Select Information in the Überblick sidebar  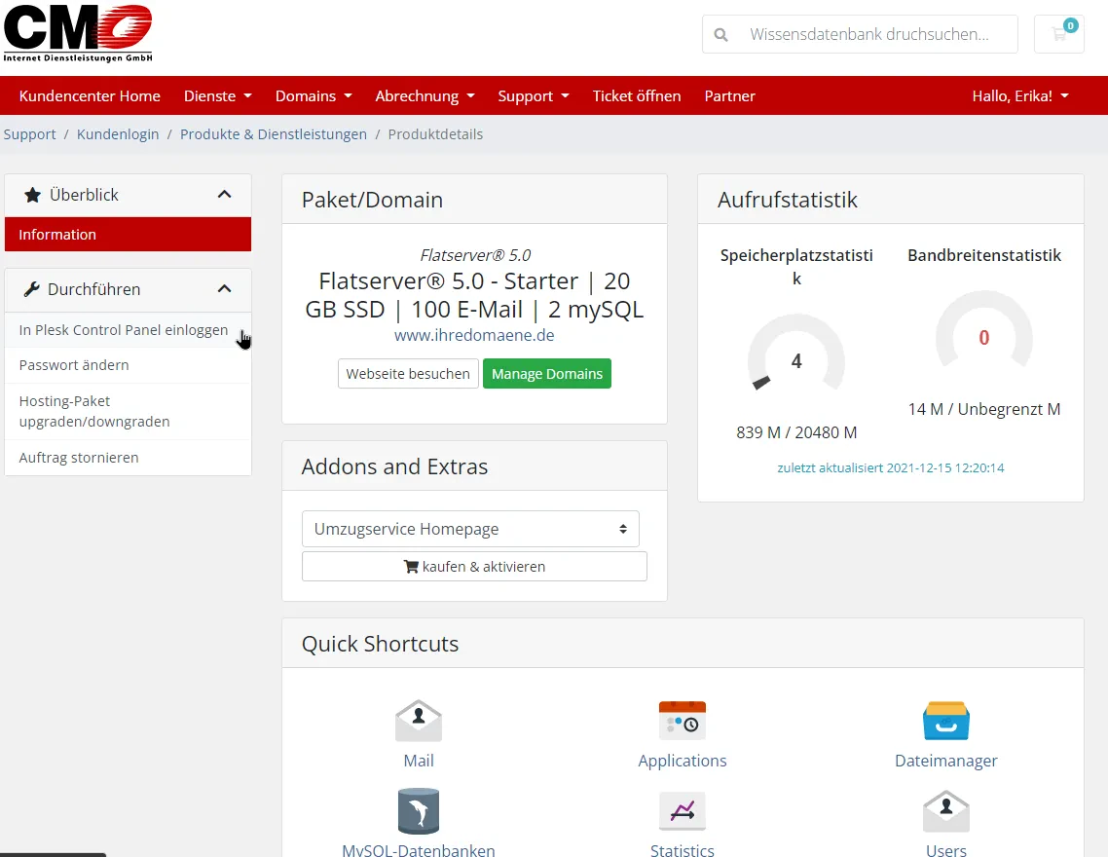(128, 235)
